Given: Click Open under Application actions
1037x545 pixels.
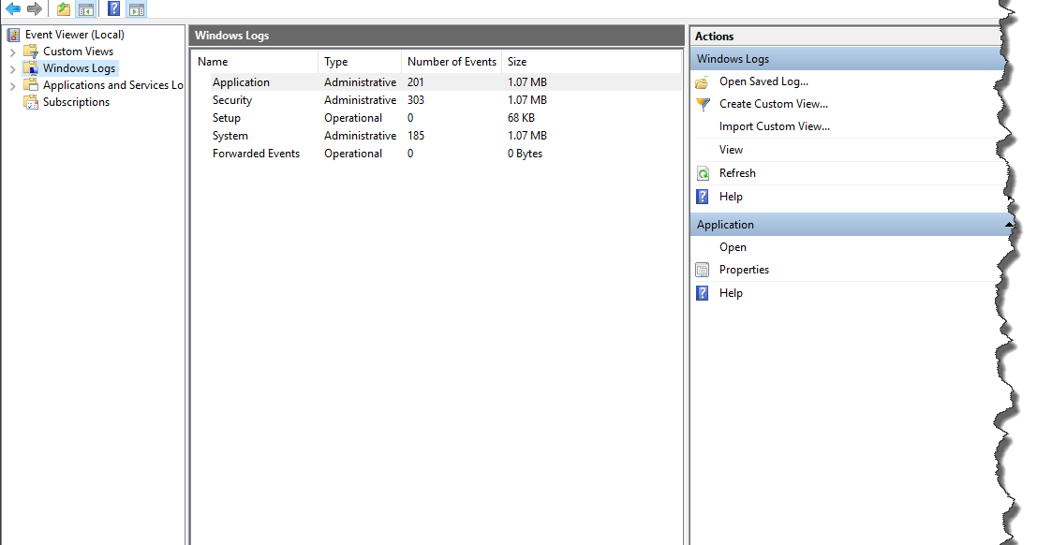Looking at the screenshot, I should pos(732,246).
